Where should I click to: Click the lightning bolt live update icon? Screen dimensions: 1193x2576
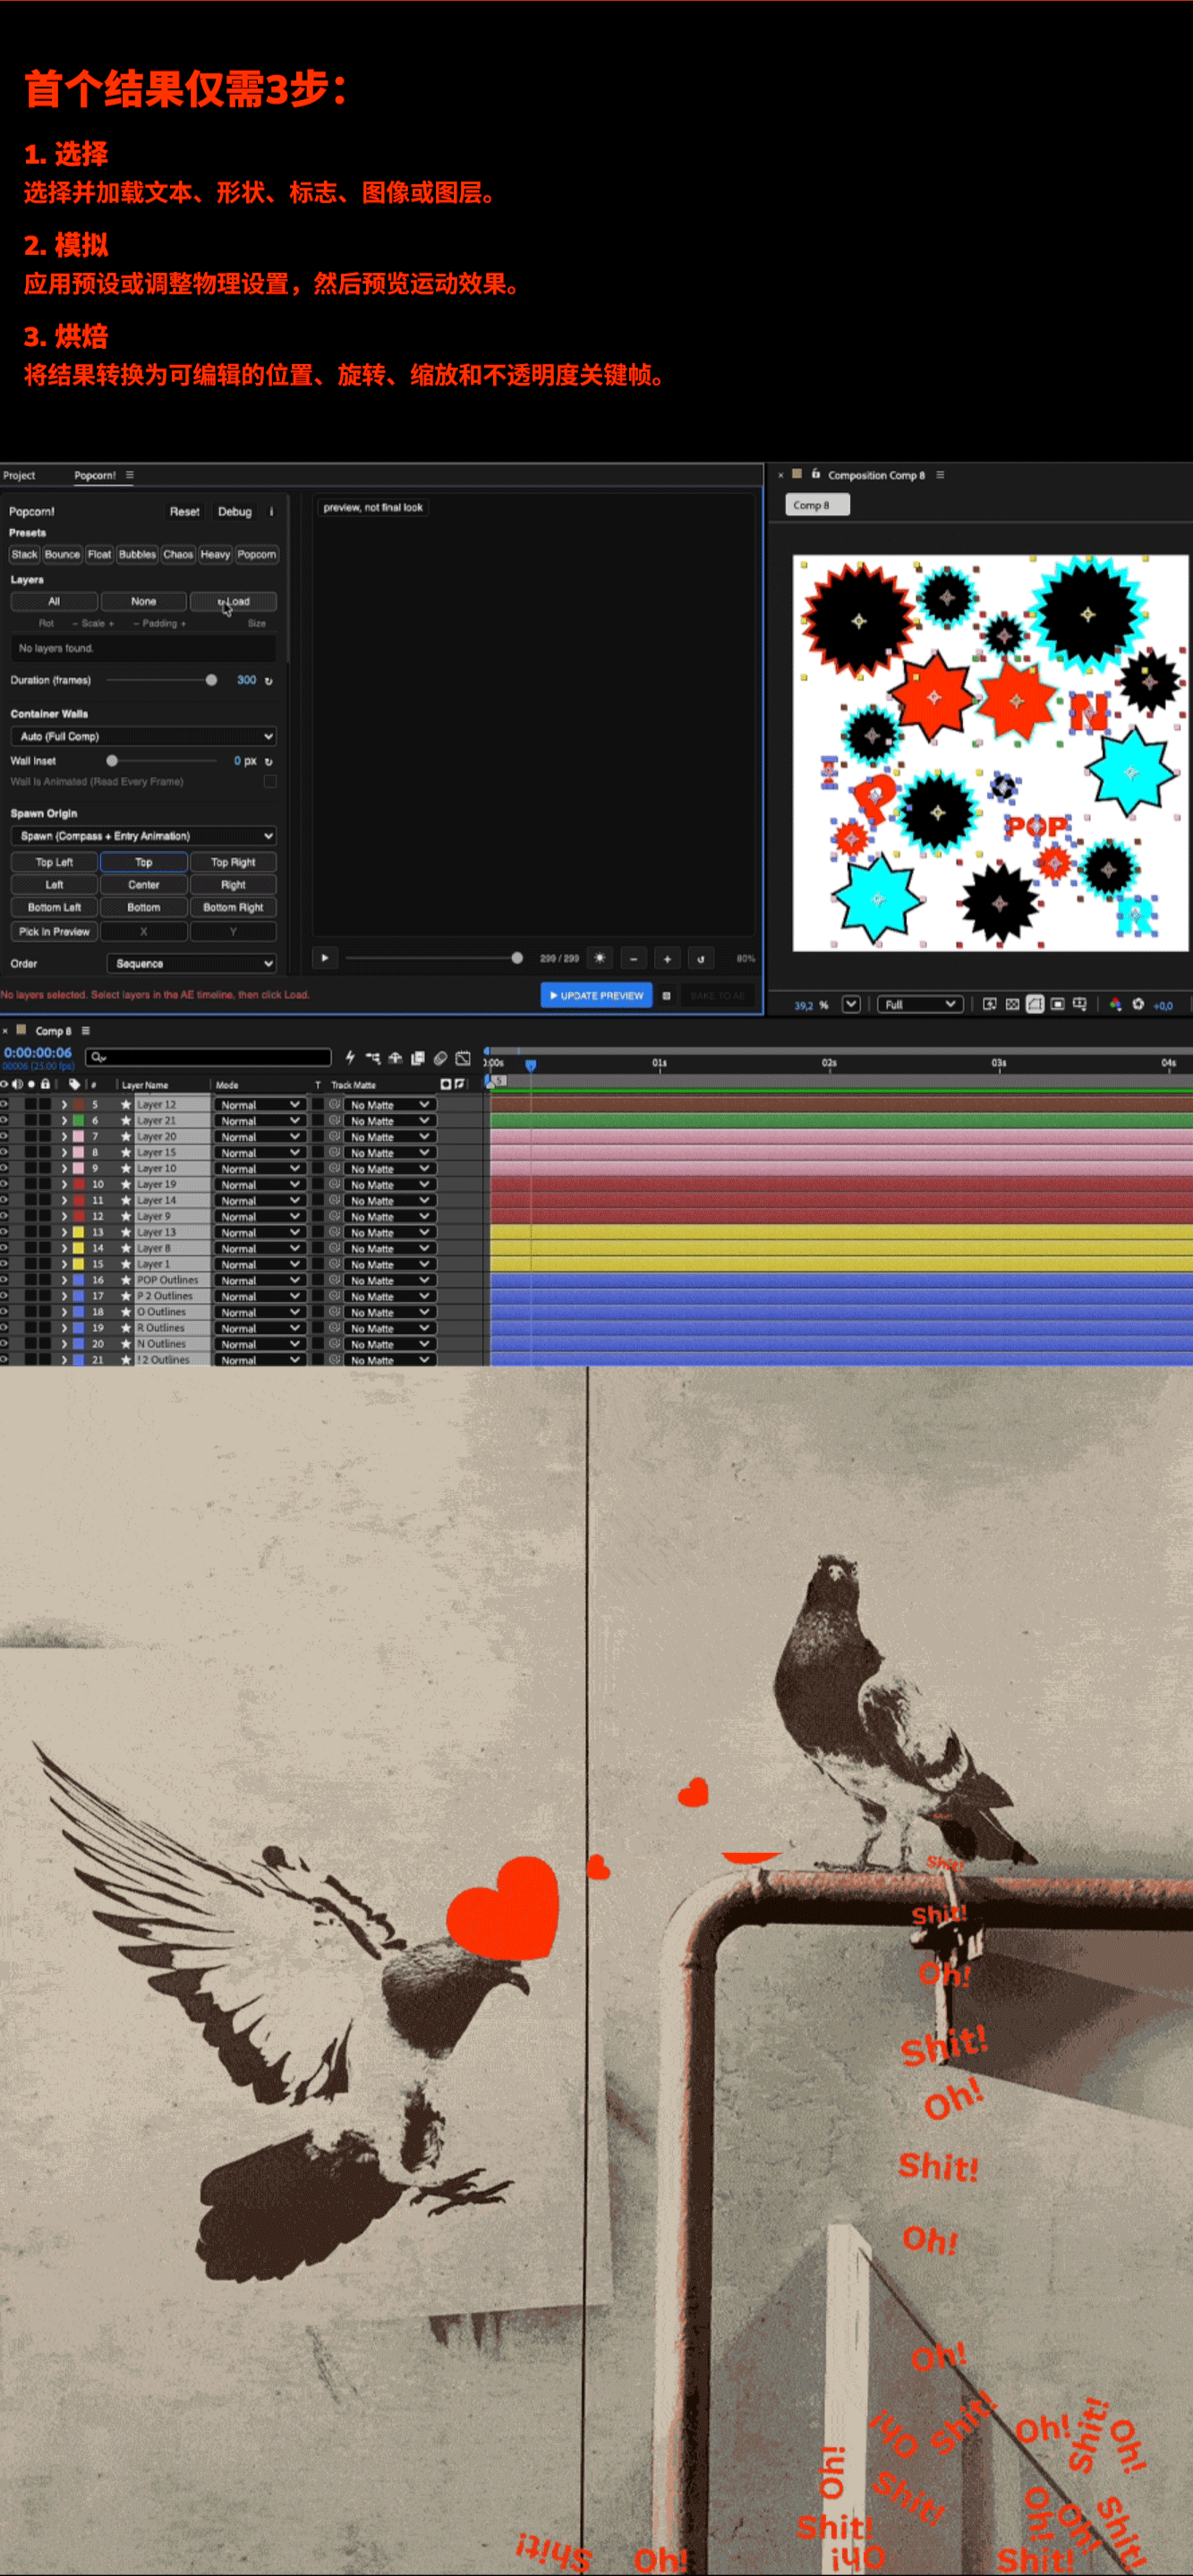350,1057
